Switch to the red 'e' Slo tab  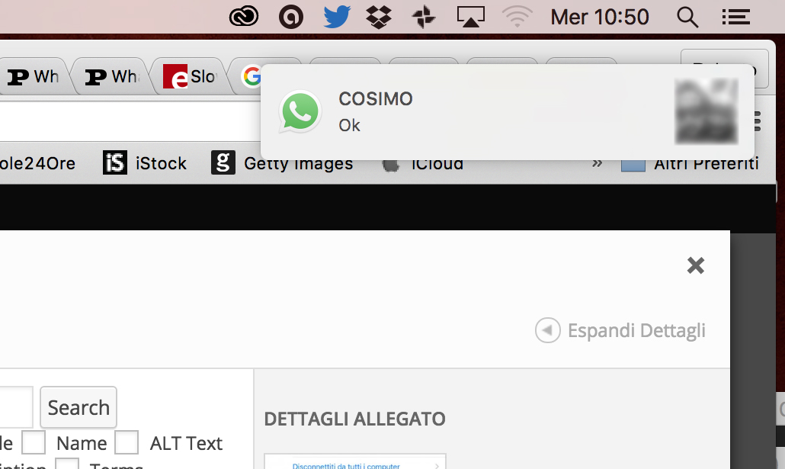point(191,76)
